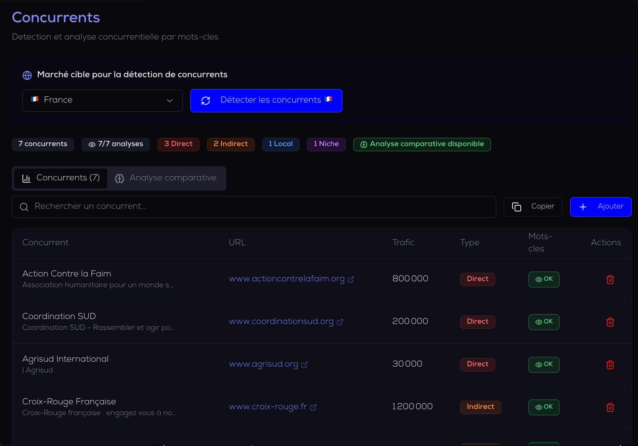638x446 pixels.
Task: View keywords OK for Croix-Rouge Française
Action: tap(544, 407)
